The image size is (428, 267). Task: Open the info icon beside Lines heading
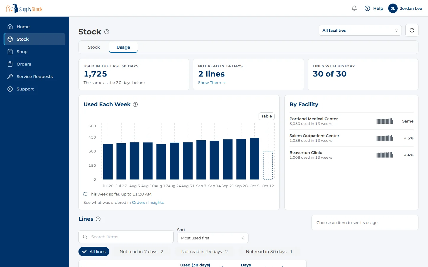click(x=98, y=219)
